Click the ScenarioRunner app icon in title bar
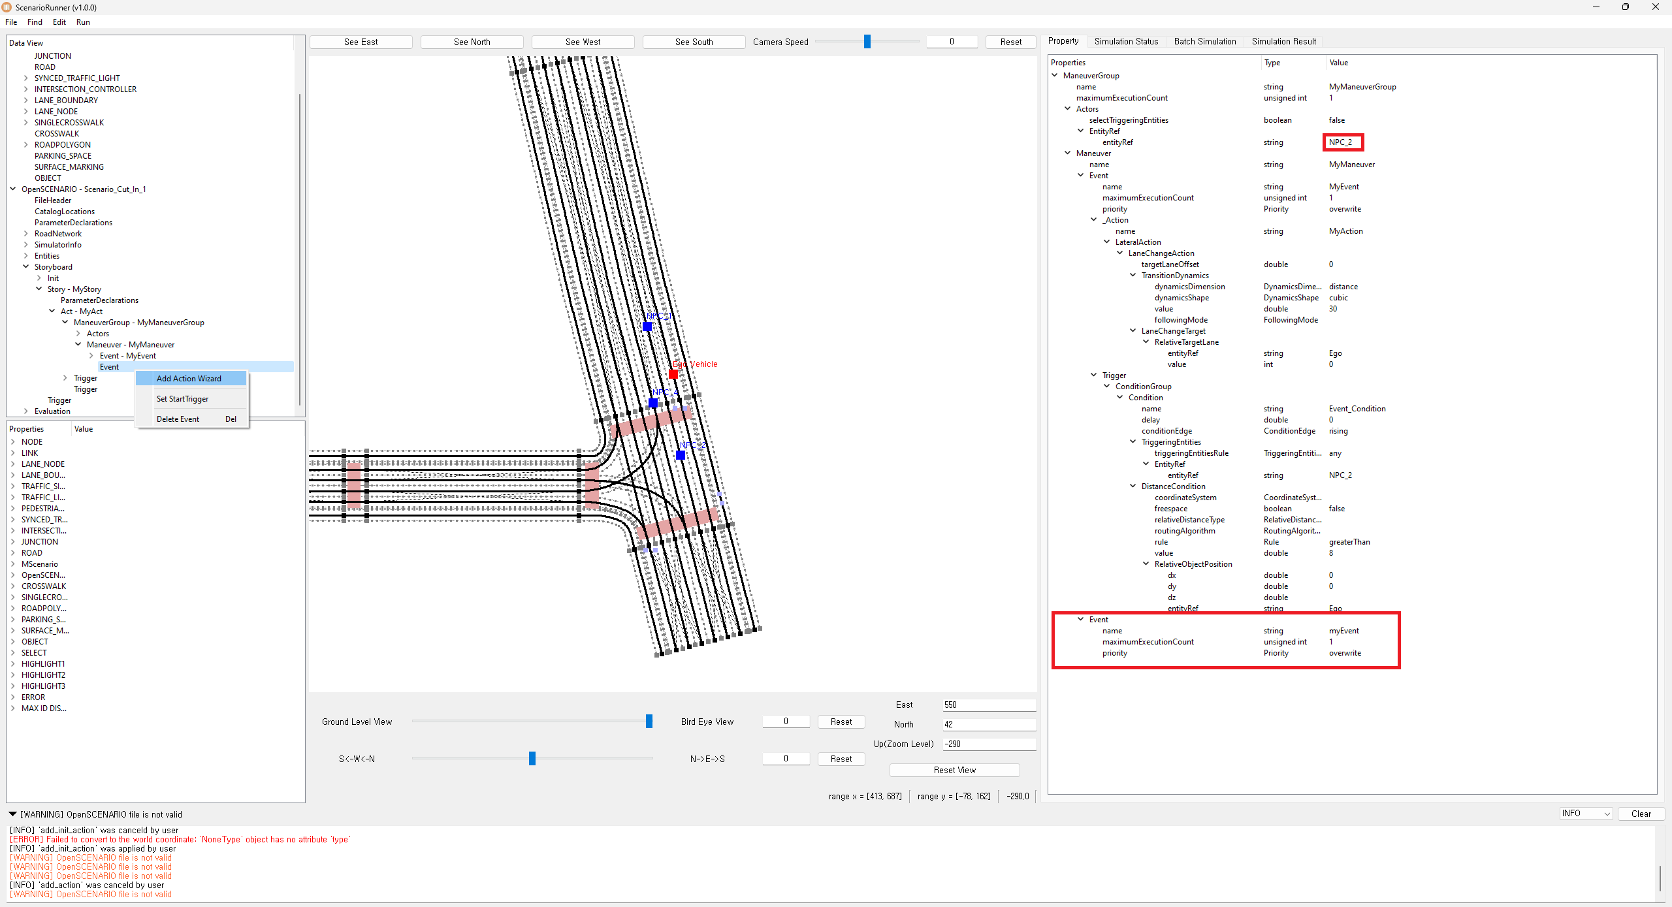The width and height of the screenshot is (1672, 907). (7, 7)
